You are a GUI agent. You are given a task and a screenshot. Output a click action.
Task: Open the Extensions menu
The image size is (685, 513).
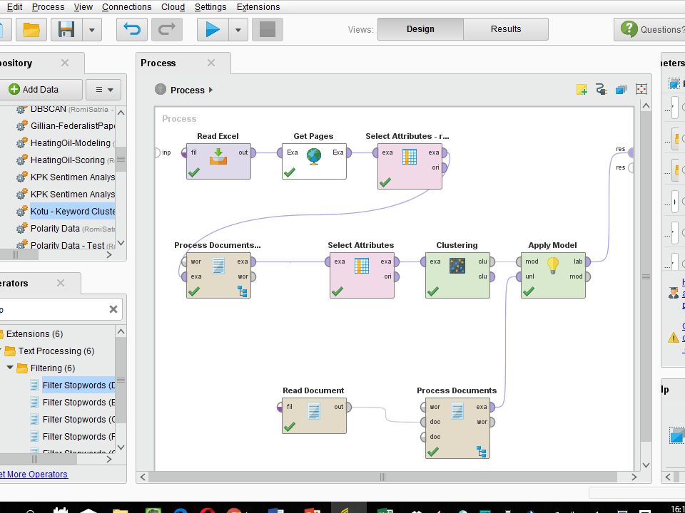click(x=258, y=7)
